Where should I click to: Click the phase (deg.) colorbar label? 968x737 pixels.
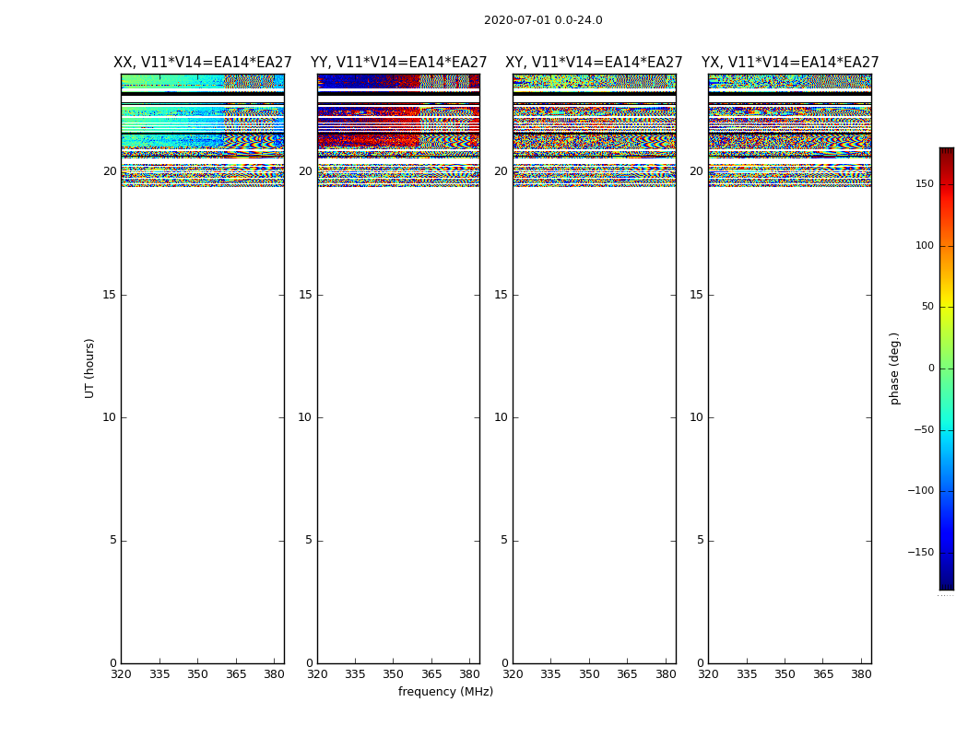point(894,368)
